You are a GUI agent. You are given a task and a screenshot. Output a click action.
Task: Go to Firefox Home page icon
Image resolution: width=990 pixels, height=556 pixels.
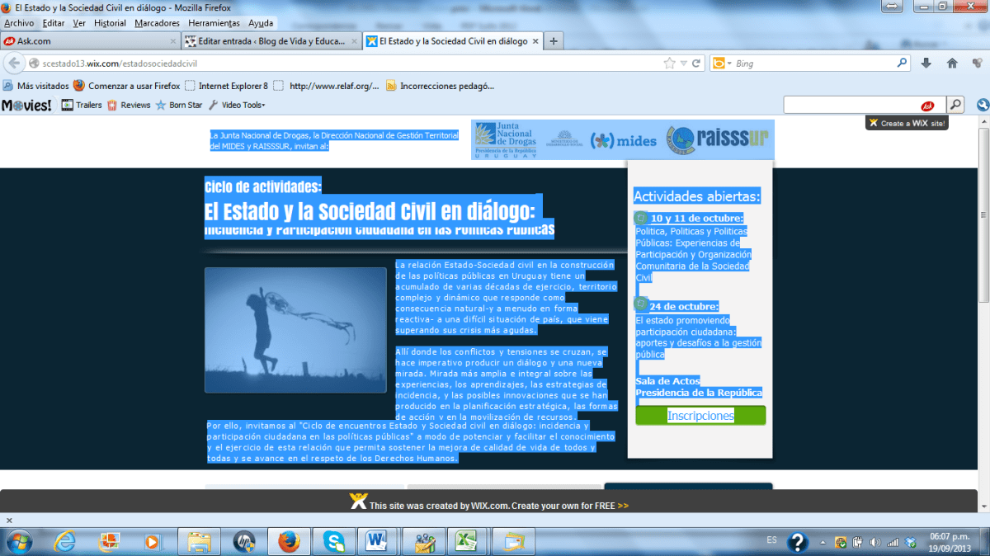click(x=952, y=64)
